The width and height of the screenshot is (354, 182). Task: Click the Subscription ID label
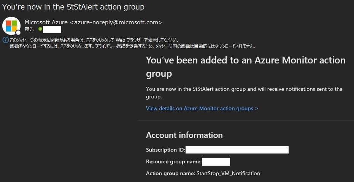coord(165,150)
